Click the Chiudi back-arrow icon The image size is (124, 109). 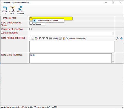tap(5, 8)
